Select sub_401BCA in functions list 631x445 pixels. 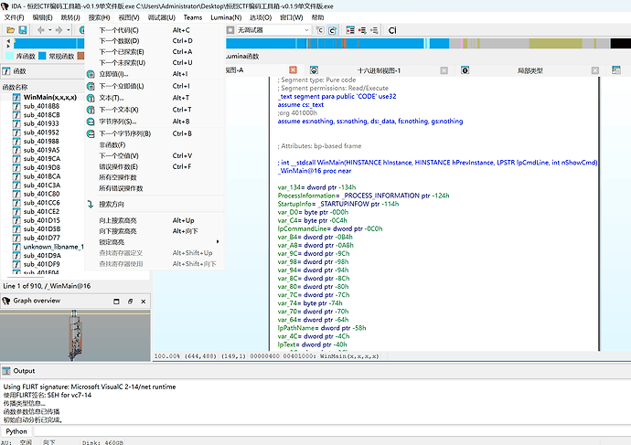(x=42, y=176)
